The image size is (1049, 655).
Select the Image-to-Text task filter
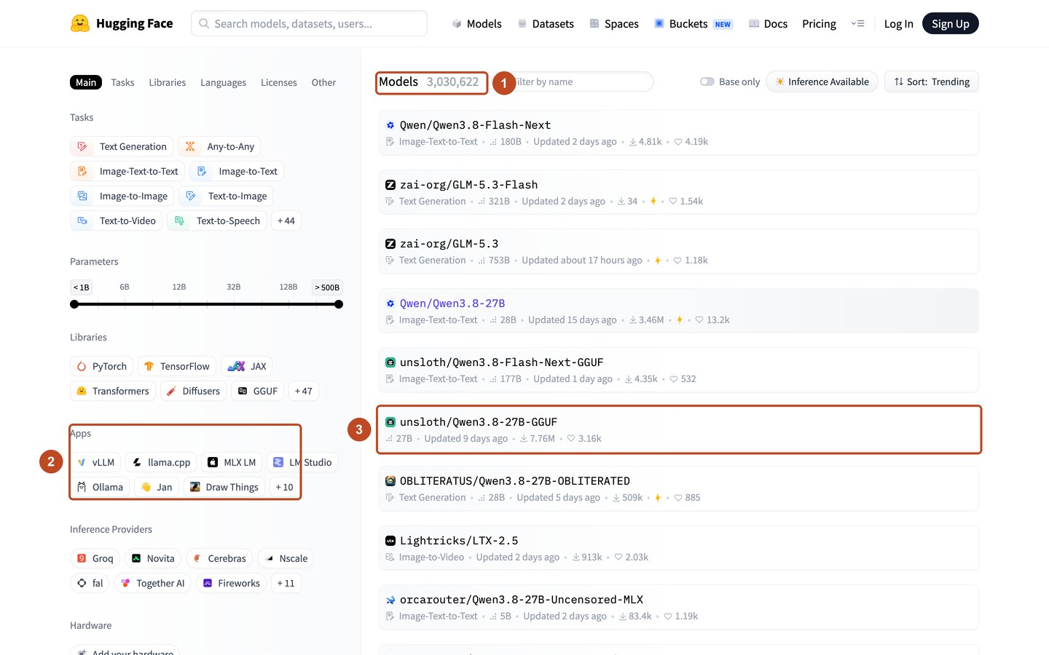(x=237, y=171)
